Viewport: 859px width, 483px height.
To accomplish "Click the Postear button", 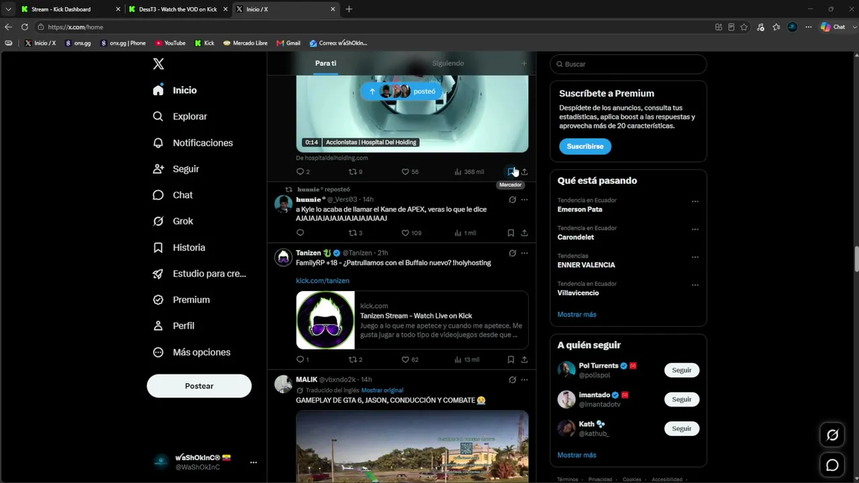I will tap(199, 386).
